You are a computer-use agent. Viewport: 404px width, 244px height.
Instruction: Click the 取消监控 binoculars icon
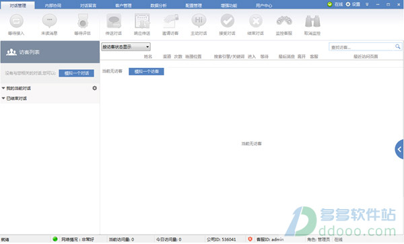click(x=312, y=21)
